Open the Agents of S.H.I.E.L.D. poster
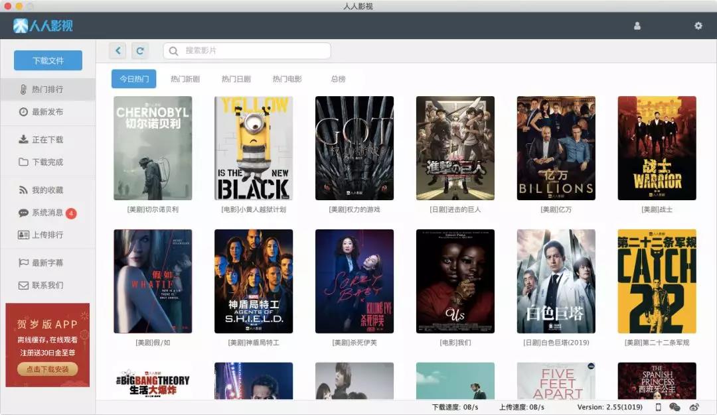 254,281
